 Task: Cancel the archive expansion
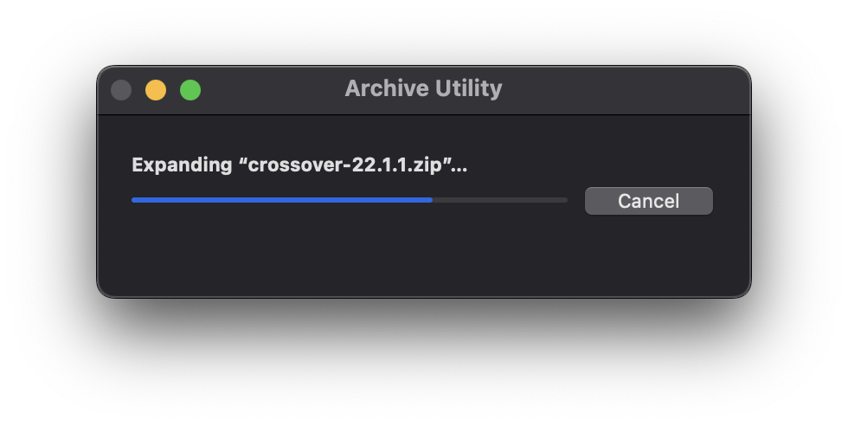point(648,201)
